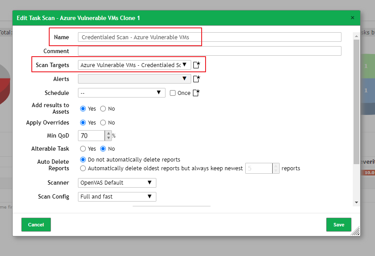Open the Alerts dropdown
Screen dimensions: 375x256
(135, 79)
